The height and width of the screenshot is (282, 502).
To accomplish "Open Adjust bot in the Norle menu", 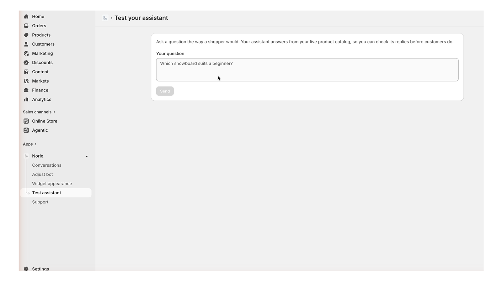I will tap(42, 174).
